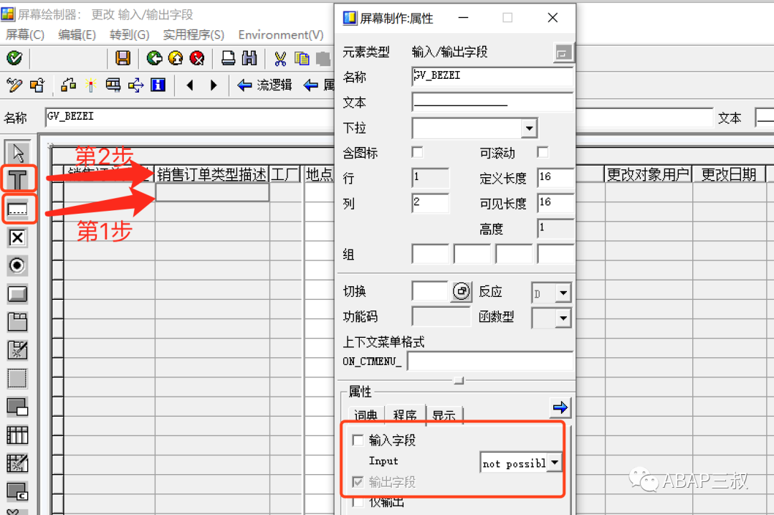Click the Print icon
The width and height of the screenshot is (774, 515).
(x=228, y=58)
